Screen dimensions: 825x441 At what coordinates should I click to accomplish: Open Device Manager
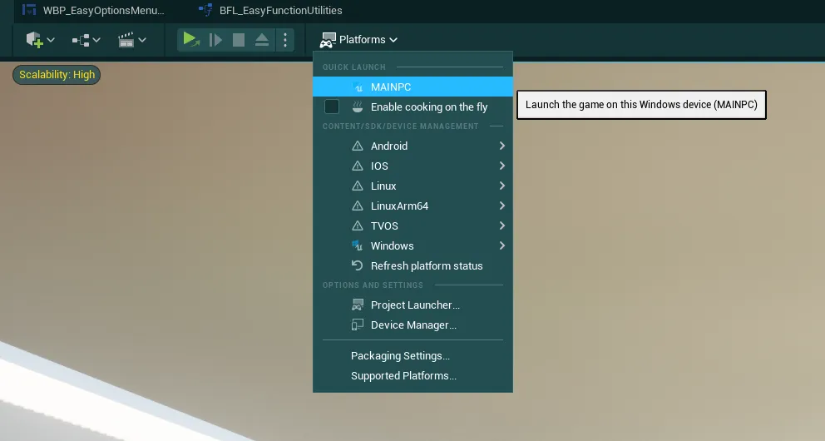coord(412,325)
